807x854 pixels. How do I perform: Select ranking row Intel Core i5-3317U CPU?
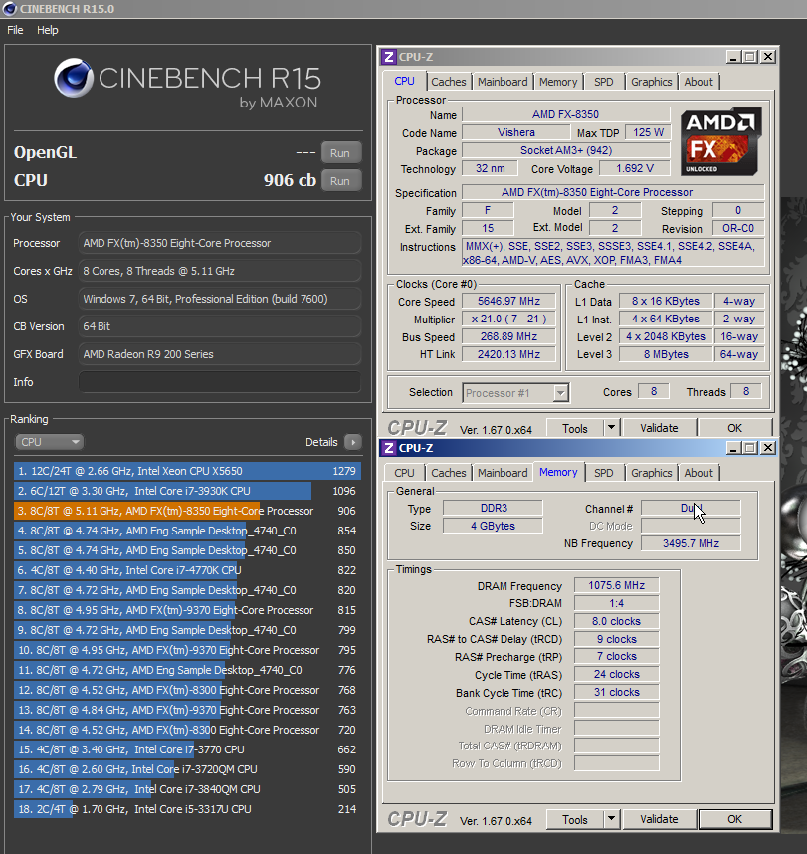click(187, 809)
